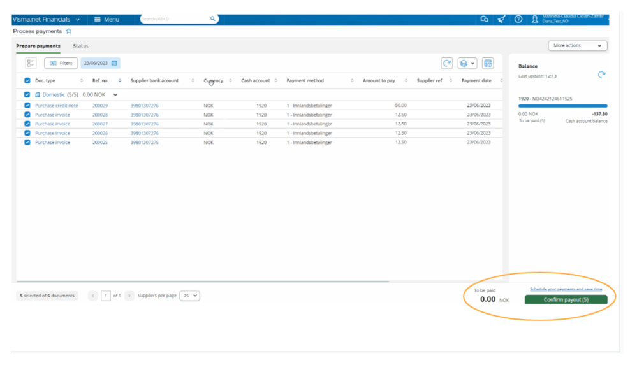Click the coins payment options icon
This screenshot has height=365, width=637.
click(x=464, y=63)
